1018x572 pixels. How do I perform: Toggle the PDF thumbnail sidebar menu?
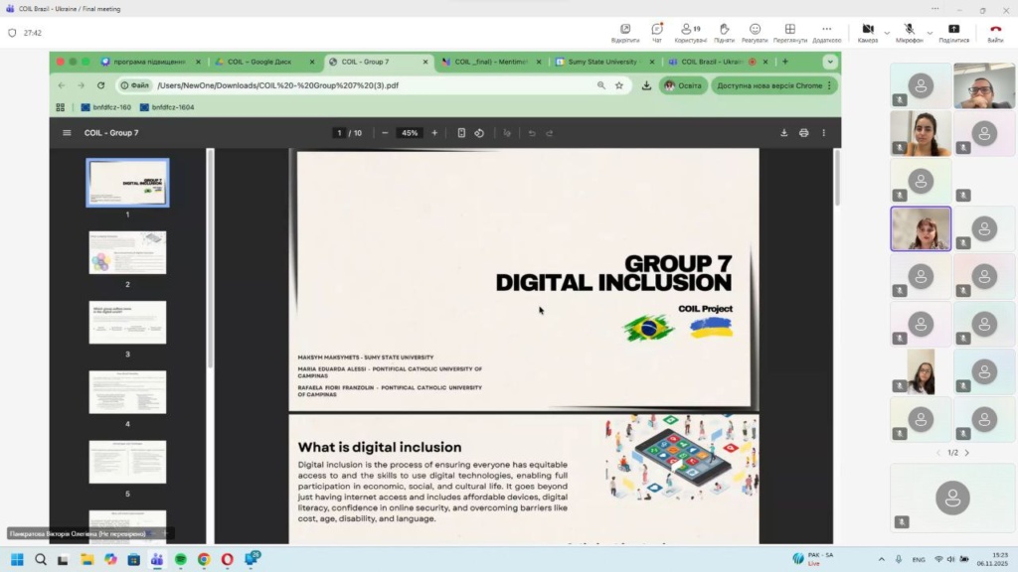(x=67, y=133)
